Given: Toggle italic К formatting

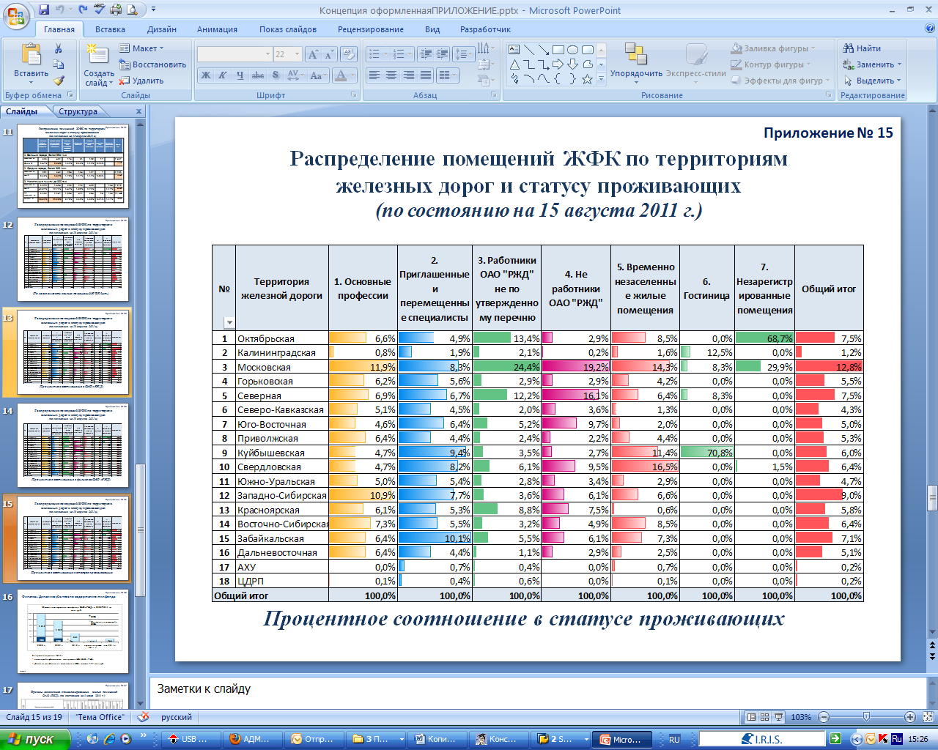Looking at the screenshot, I should [223, 75].
